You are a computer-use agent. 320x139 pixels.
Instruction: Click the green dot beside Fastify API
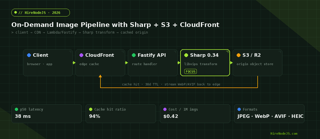tap(134, 55)
